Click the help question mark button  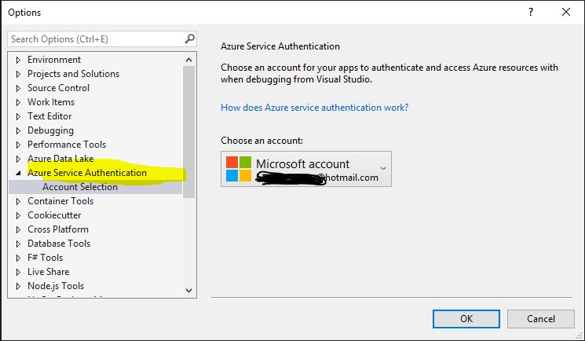click(x=531, y=12)
